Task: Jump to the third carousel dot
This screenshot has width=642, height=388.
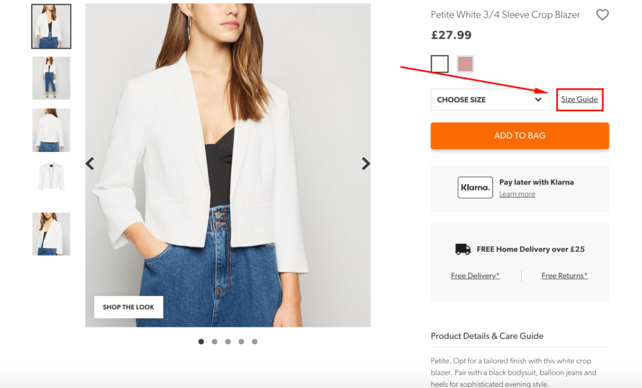Action: [x=228, y=342]
